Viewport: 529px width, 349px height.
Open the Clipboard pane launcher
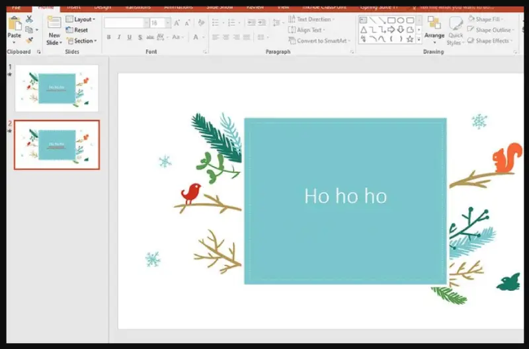coord(39,52)
